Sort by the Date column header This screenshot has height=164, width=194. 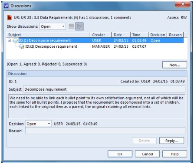[x=121, y=35]
